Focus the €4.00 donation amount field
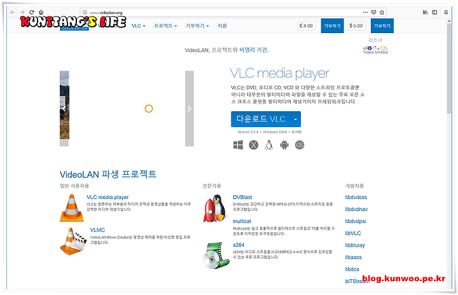Viewport: 458px width, 295px height. (307, 25)
